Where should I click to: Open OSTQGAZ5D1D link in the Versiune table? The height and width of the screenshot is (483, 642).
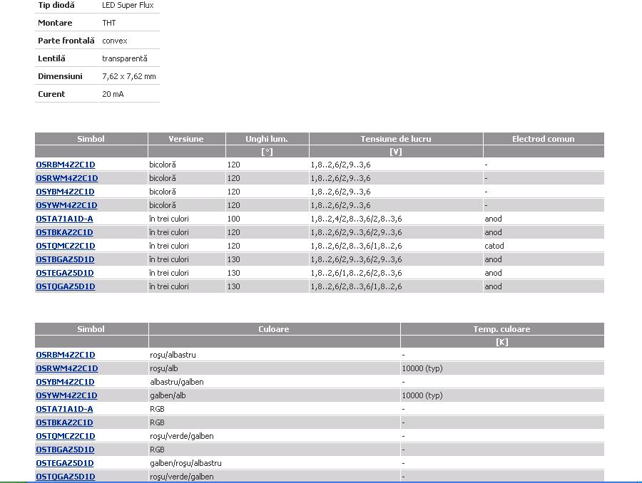(66, 286)
